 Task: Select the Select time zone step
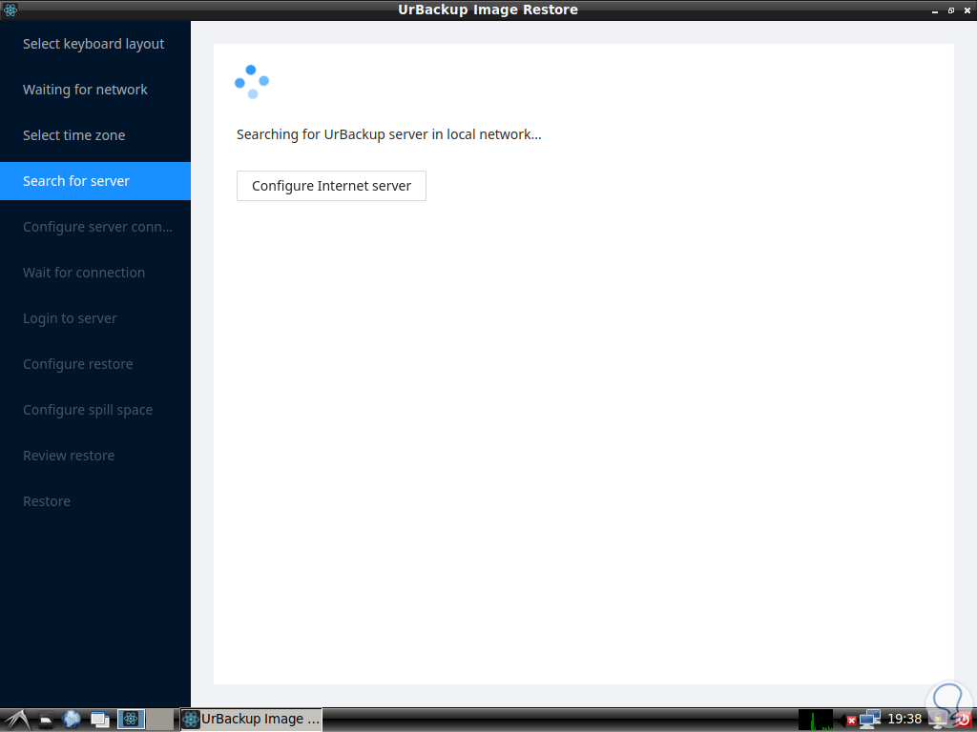tap(95, 135)
